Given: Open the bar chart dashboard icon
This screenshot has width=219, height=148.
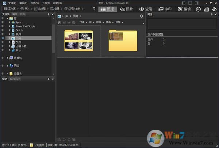Looking at the screenshot, I should tap(206, 9).
